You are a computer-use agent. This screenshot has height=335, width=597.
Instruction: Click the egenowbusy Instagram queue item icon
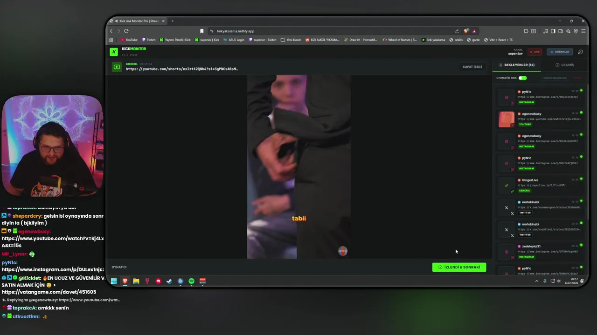click(506, 141)
